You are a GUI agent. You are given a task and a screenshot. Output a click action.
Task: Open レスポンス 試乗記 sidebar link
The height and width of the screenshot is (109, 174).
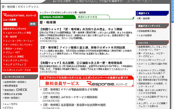(15, 56)
